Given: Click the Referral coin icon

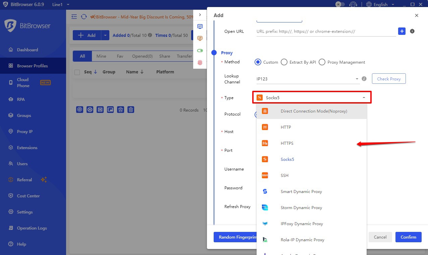Looking at the screenshot, I should coord(11,180).
